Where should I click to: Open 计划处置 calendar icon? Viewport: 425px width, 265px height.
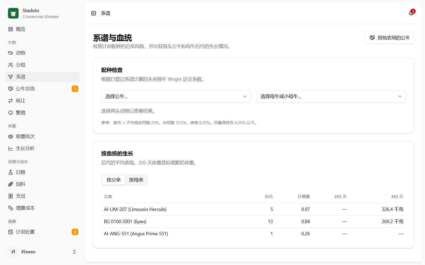11,232
